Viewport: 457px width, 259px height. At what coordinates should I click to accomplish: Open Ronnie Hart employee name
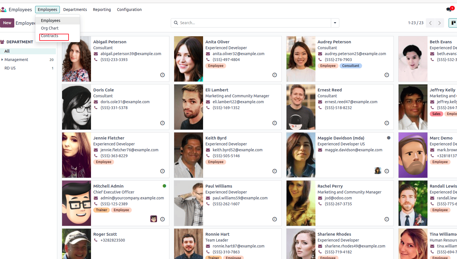(217, 234)
